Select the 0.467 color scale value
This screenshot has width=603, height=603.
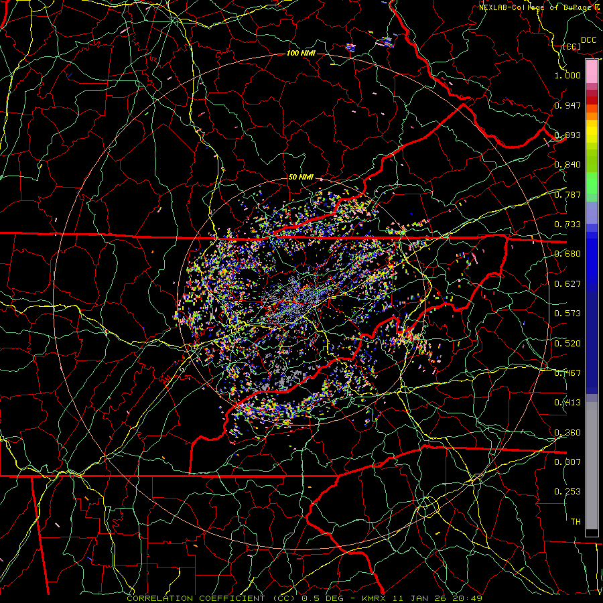(x=567, y=373)
